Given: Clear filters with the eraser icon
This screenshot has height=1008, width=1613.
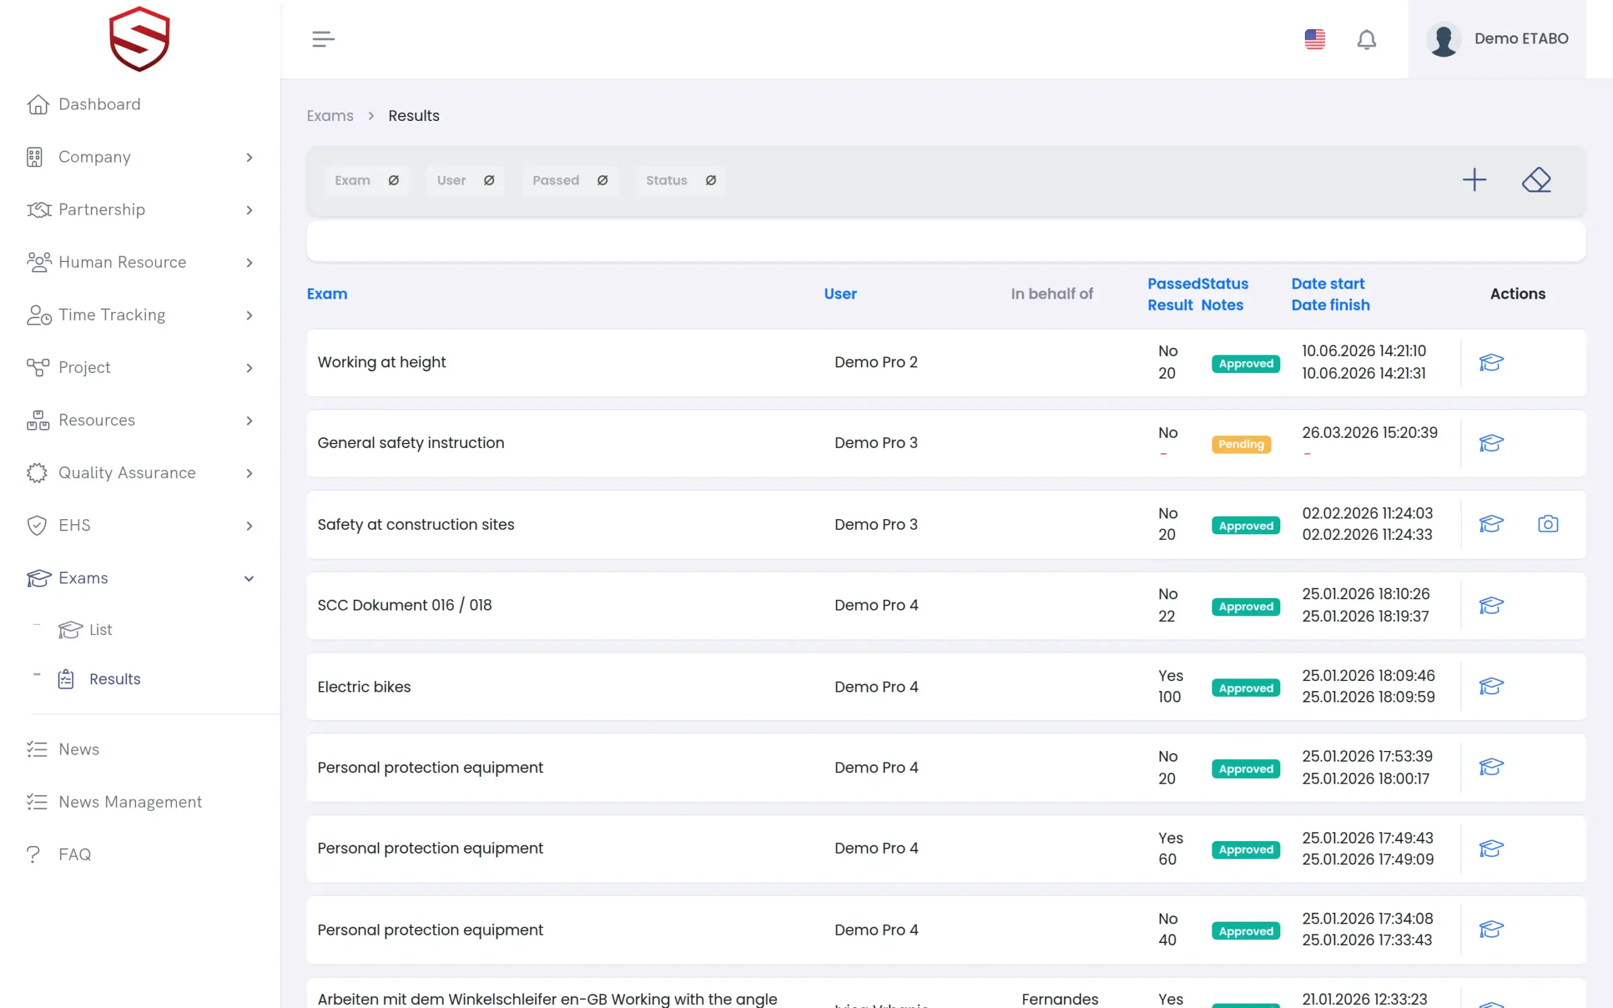Looking at the screenshot, I should pyautogui.click(x=1536, y=180).
